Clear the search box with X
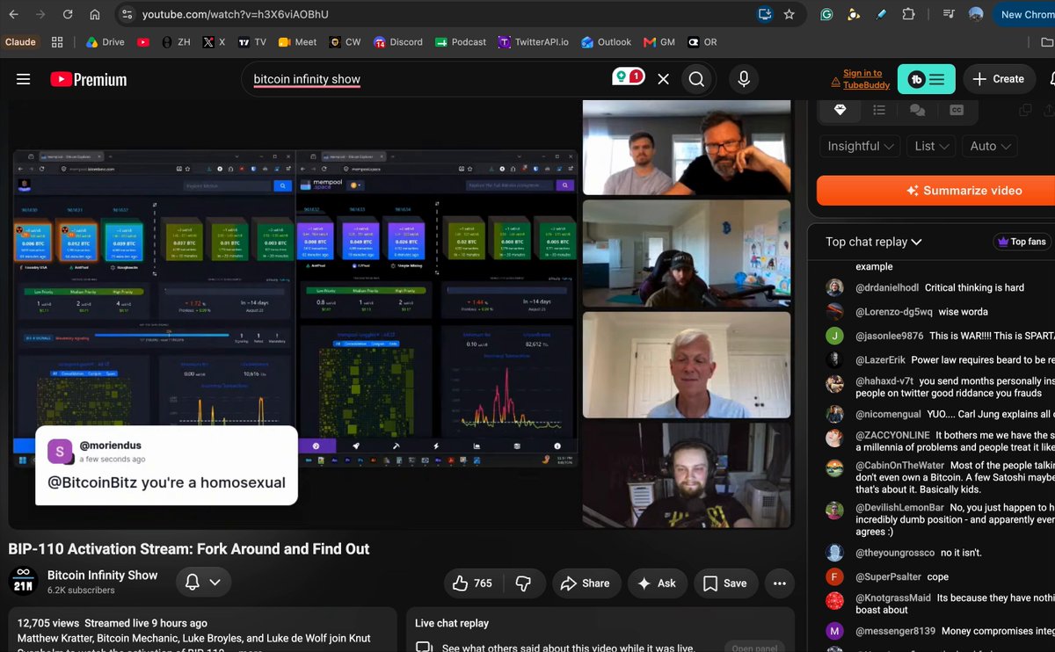1055x652 pixels. 664,79
